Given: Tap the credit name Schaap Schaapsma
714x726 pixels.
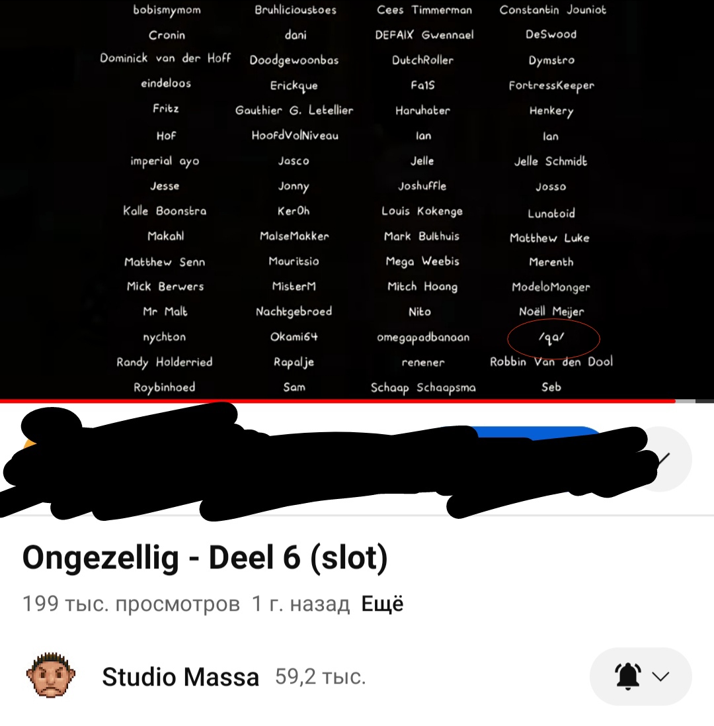Looking at the screenshot, I should (423, 388).
